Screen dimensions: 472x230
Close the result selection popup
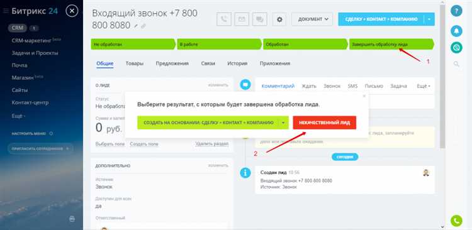[364, 96]
